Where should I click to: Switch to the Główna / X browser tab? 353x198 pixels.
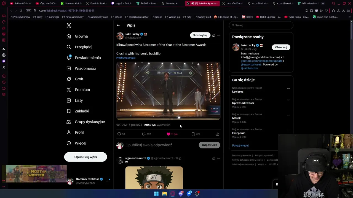[171, 3]
